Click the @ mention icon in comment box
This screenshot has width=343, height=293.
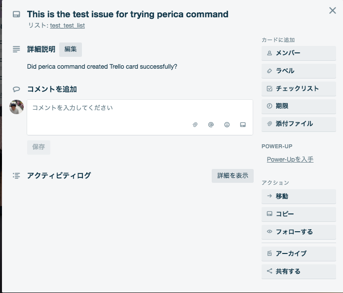(211, 125)
